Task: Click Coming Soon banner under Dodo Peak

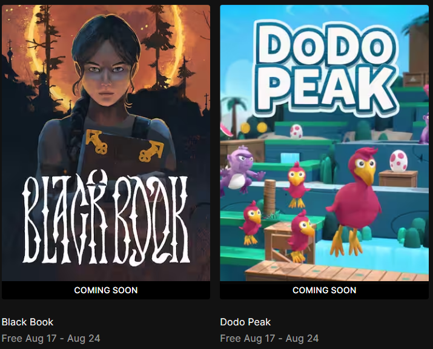Action: point(324,290)
